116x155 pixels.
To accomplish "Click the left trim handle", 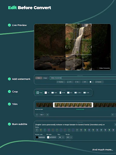I will (x=54, y=105).
